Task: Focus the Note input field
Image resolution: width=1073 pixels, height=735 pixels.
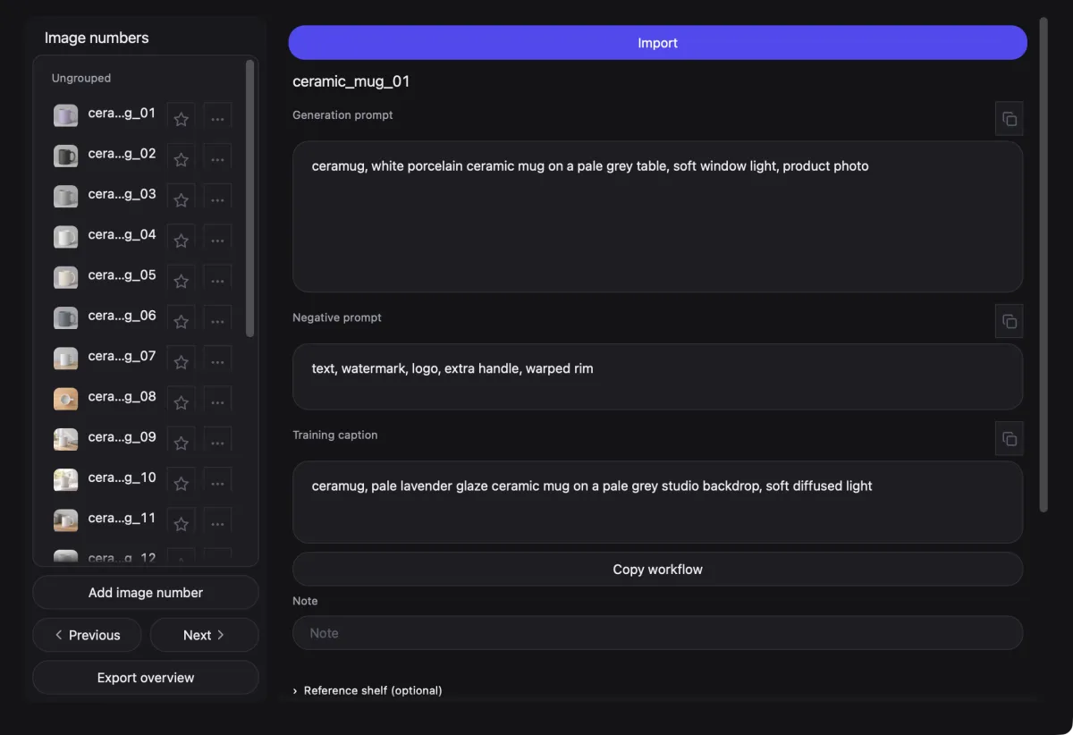Action: coord(657,633)
